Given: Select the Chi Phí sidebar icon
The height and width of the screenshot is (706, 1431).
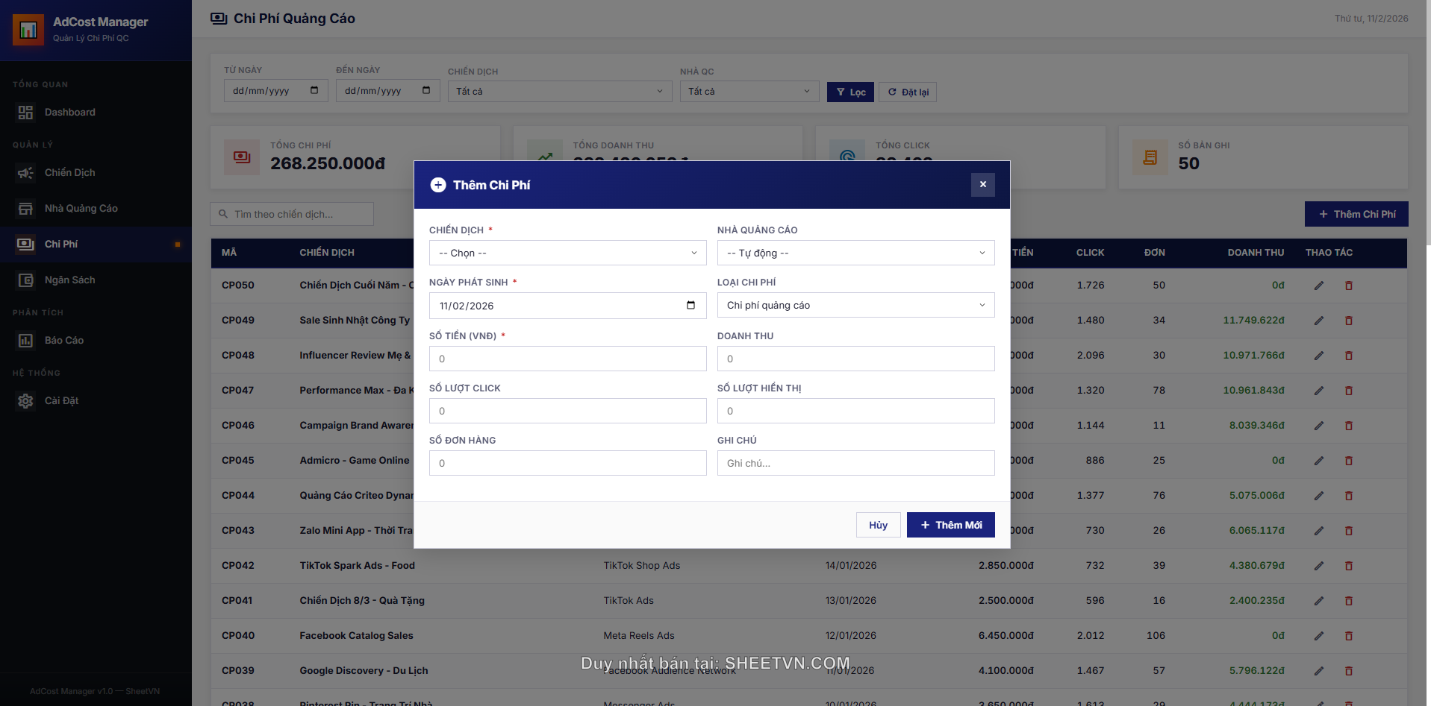Looking at the screenshot, I should click(x=25, y=244).
